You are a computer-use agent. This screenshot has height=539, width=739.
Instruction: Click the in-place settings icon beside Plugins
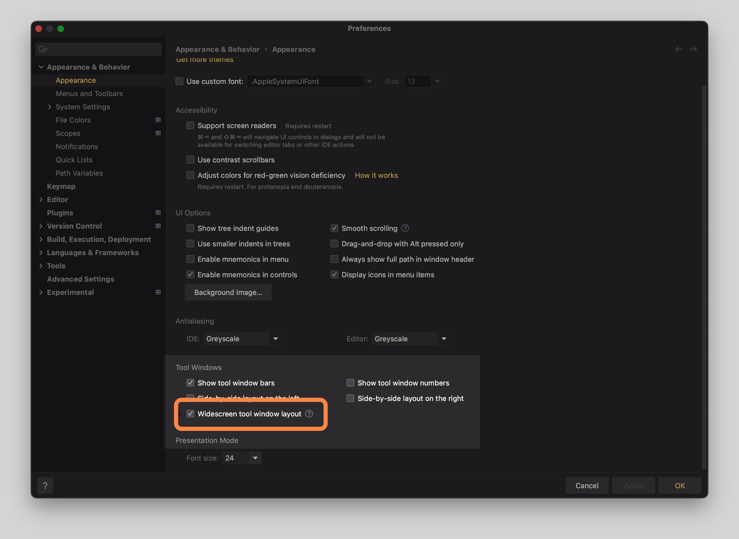[x=158, y=213]
